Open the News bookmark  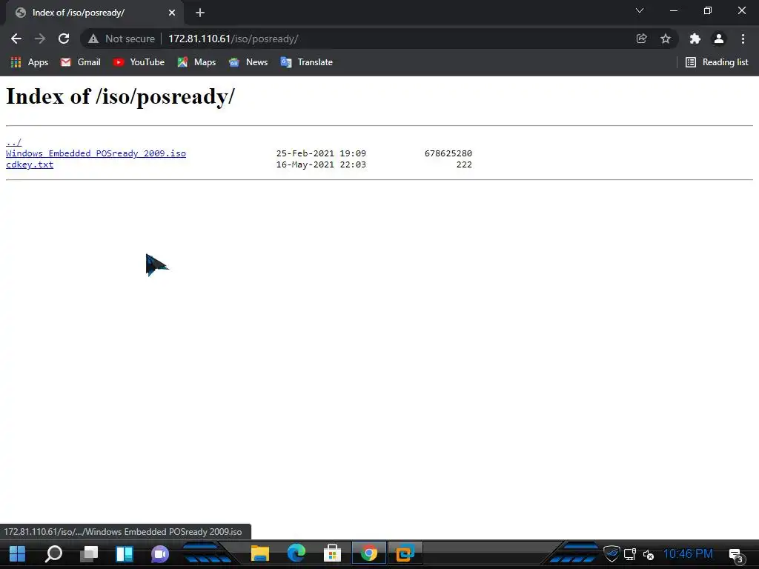248,62
